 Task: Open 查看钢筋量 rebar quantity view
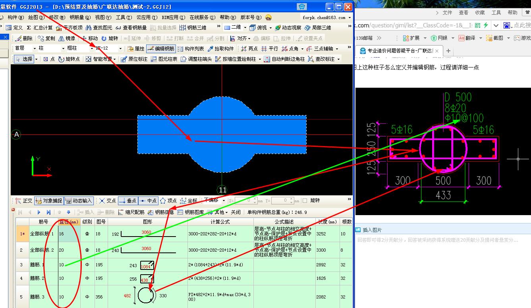tap(131, 28)
